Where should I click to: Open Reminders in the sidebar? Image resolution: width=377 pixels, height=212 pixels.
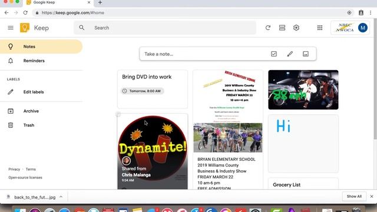click(41, 61)
